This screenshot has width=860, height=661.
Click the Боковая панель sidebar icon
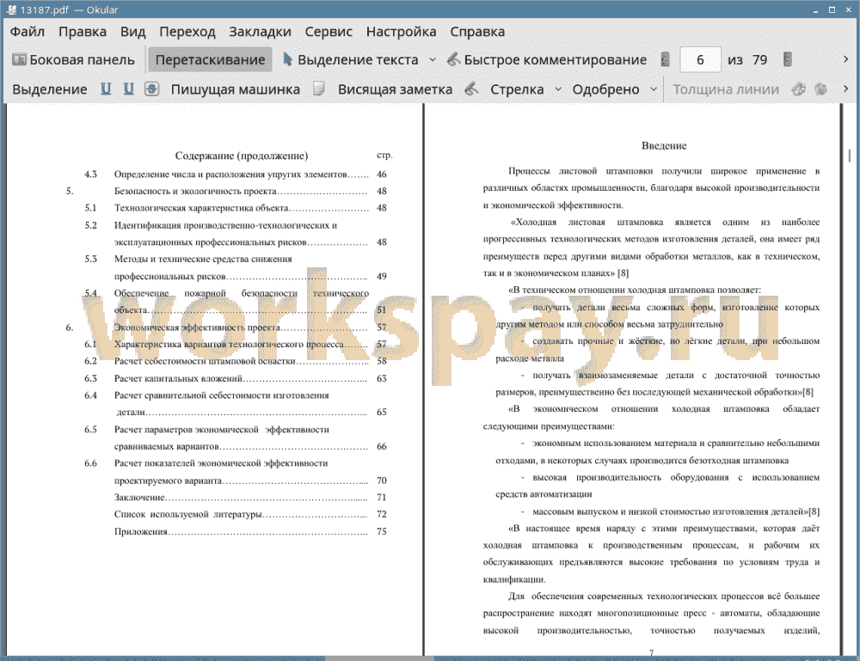19,59
